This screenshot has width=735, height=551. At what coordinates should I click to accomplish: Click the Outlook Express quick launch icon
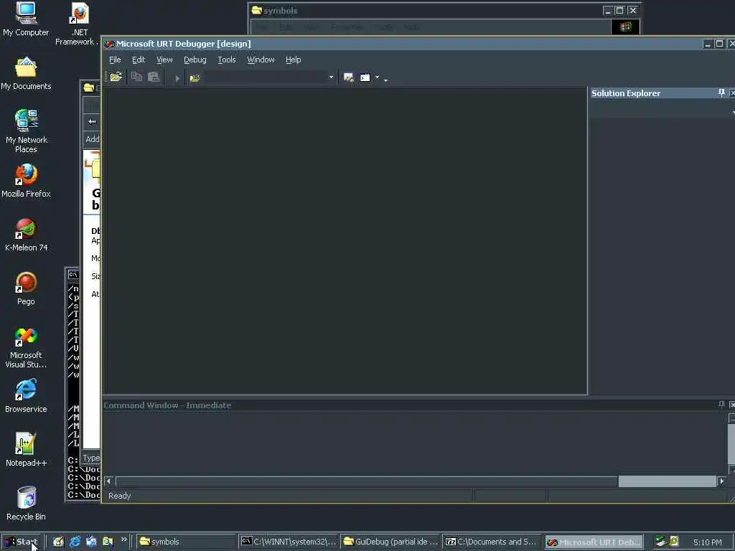coord(91,542)
